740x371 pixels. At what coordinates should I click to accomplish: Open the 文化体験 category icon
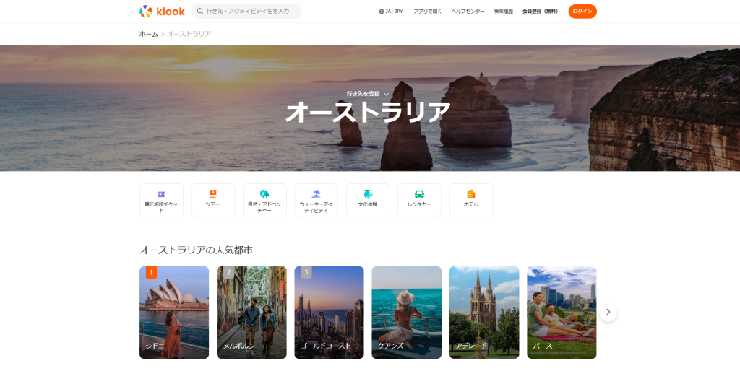pyautogui.click(x=368, y=194)
